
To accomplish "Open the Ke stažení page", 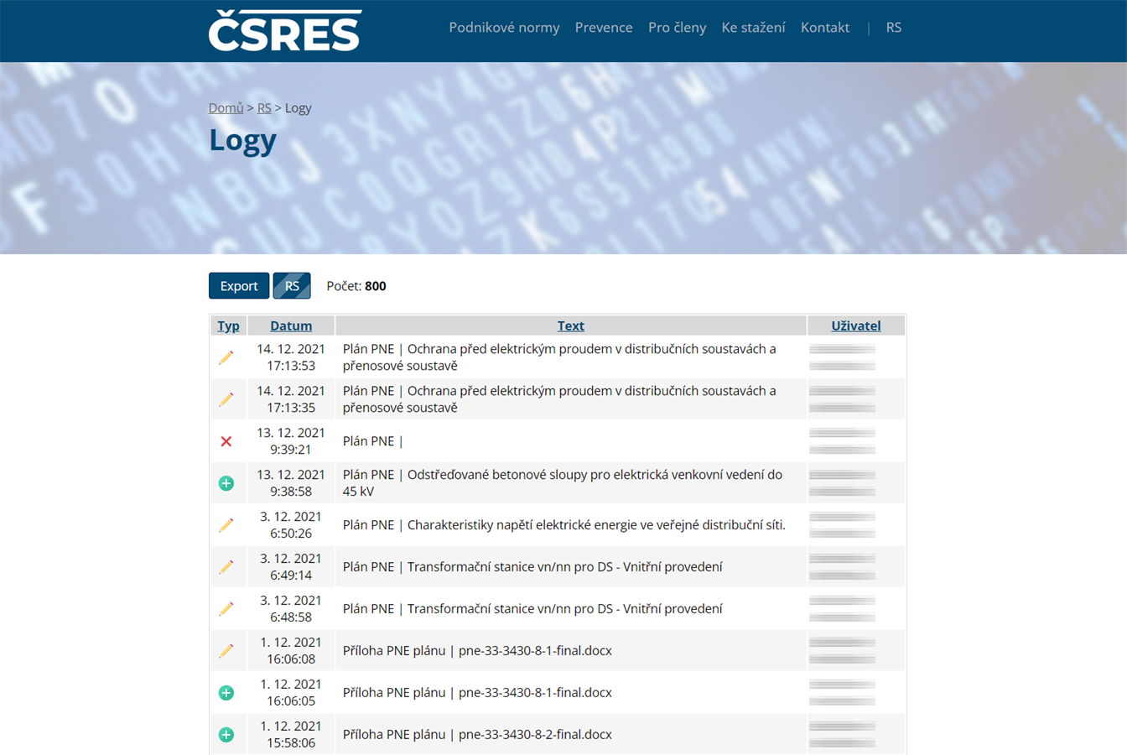I will point(753,28).
